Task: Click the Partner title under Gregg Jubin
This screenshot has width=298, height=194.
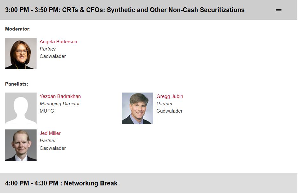Action: click(x=165, y=104)
